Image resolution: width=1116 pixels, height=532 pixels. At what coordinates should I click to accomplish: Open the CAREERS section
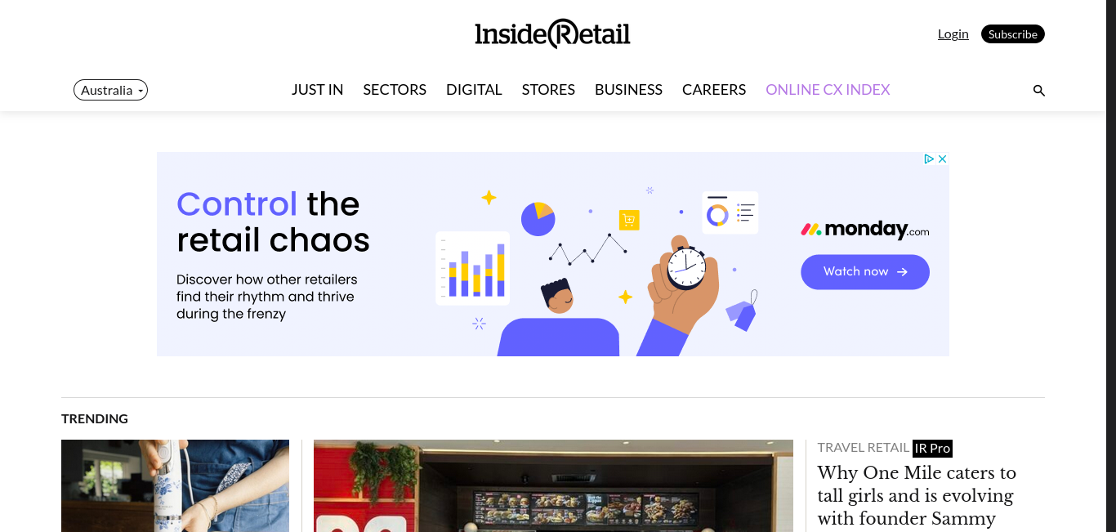pos(714,90)
